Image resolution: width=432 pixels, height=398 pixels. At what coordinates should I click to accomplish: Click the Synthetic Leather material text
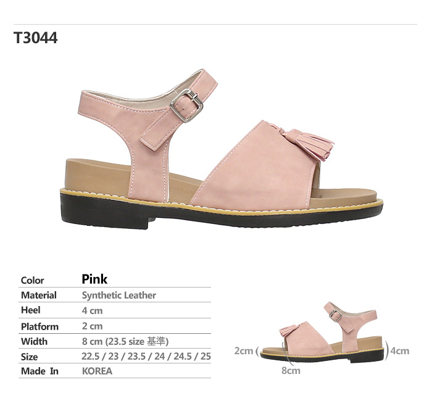(118, 296)
